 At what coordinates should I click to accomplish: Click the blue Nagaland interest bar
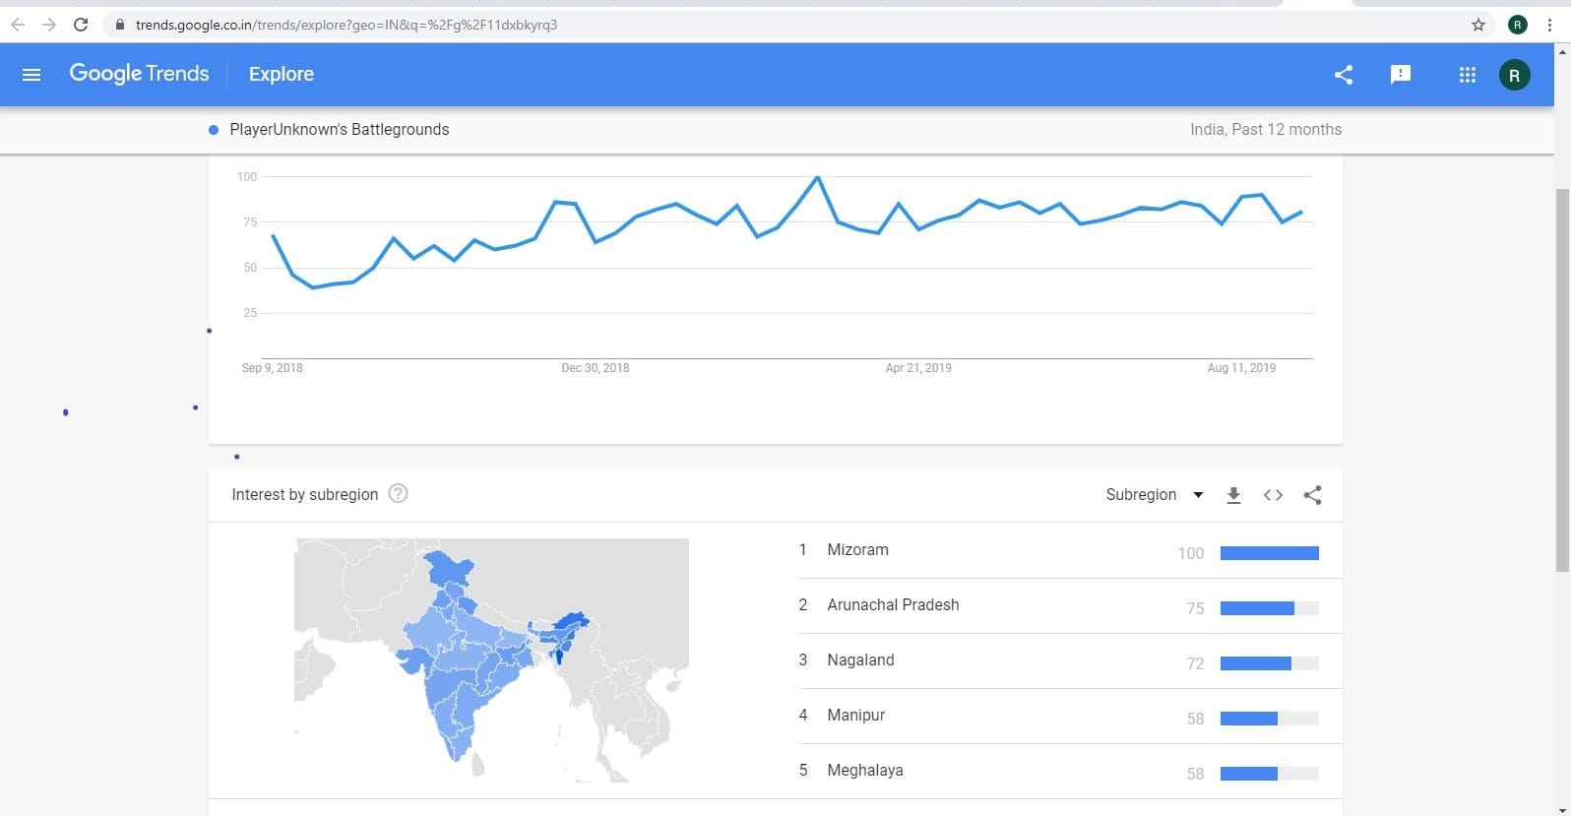point(1255,663)
